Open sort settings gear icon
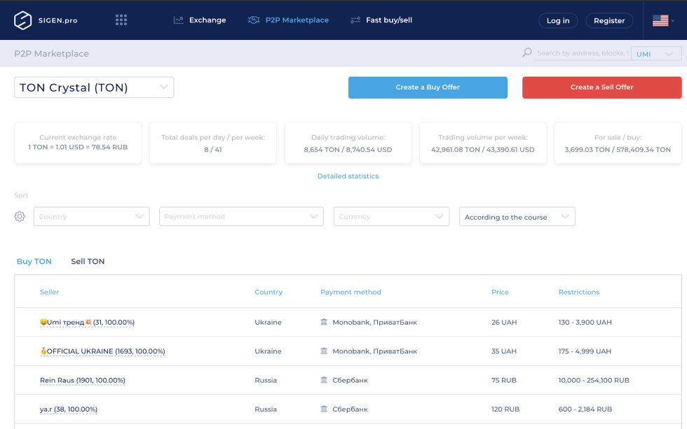This screenshot has width=687, height=429. (20, 217)
